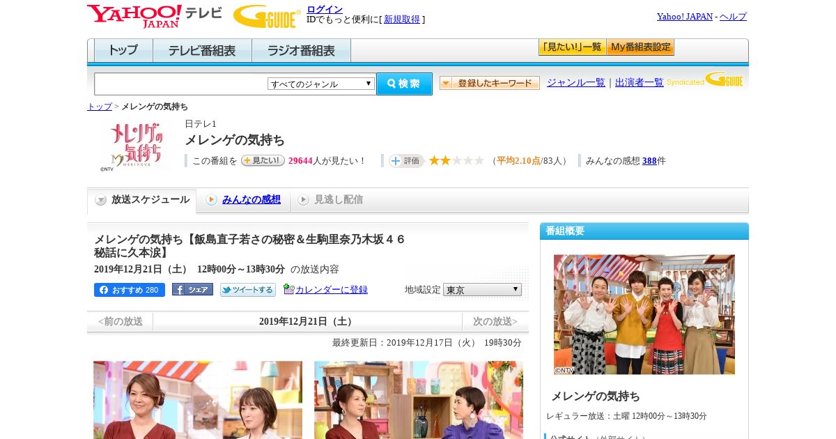836x439 pixels.
Task: Open the right program photo thumbnail
Action: [x=419, y=400]
